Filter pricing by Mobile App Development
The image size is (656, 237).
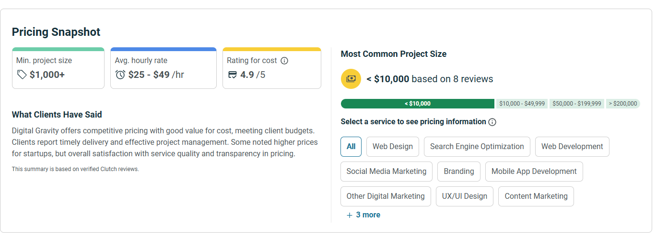pyautogui.click(x=534, y=172)
